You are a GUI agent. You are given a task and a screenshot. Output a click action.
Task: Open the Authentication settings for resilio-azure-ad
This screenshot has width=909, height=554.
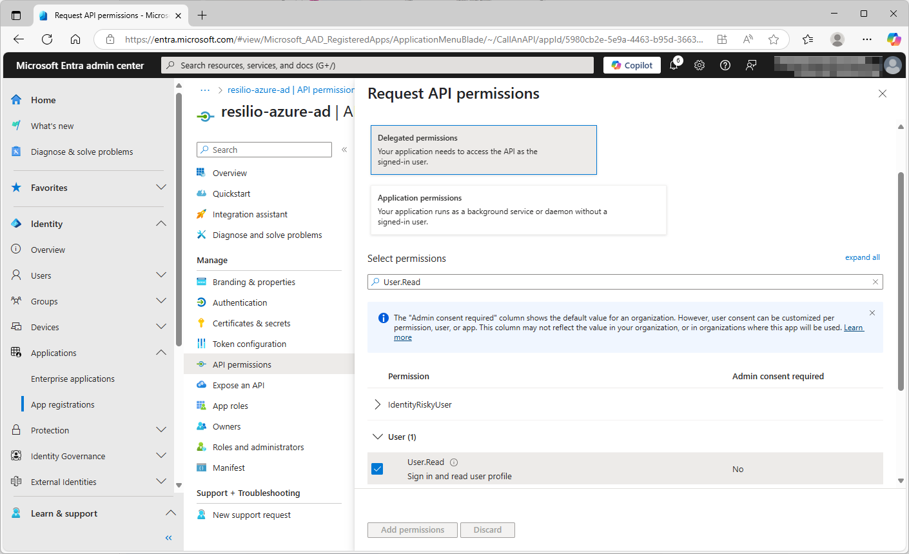[239, 302]
